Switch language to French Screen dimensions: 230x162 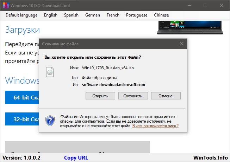[113, 15]
